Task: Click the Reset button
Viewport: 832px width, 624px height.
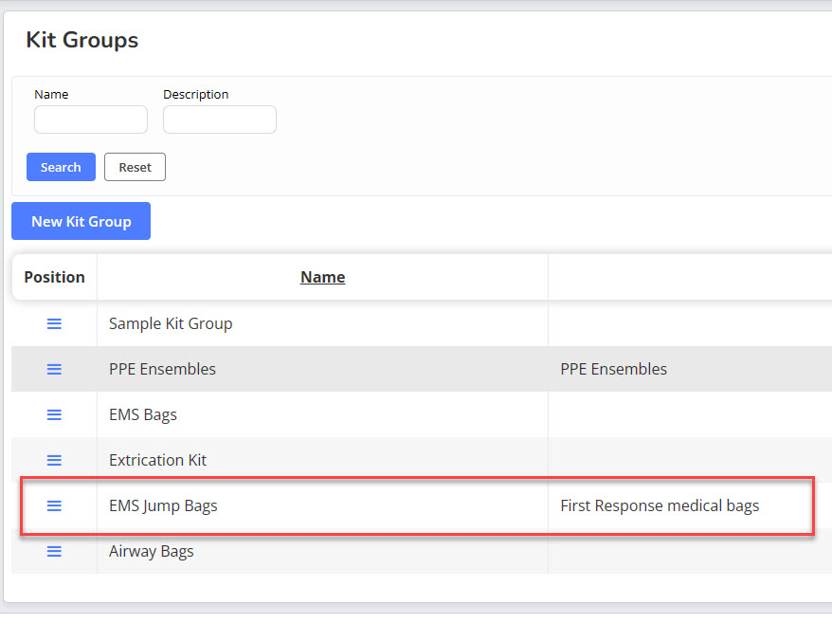Action: [135, 167]
